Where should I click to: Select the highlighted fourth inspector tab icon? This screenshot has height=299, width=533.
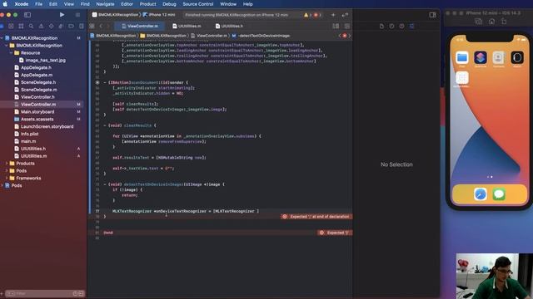point(411,26)
